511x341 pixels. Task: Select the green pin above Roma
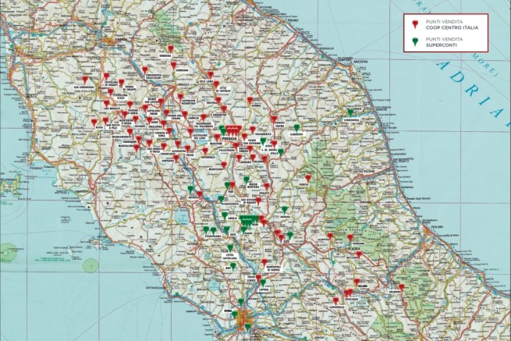[x=241, y=302]
